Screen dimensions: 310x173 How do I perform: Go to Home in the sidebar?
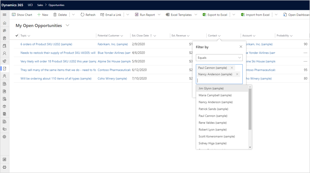coord(4,23)
